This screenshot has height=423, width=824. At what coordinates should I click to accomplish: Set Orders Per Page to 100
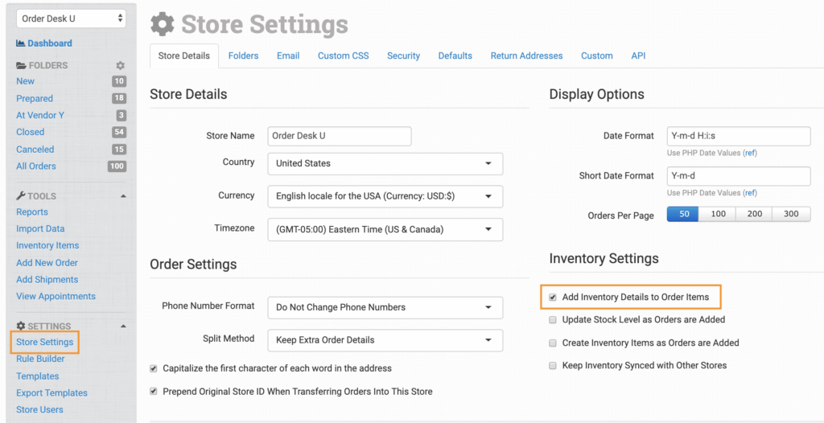(718, 215)
